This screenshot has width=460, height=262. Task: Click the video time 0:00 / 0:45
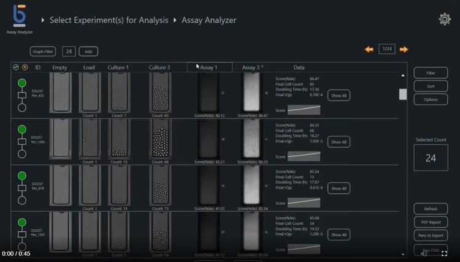coord(16,253)
